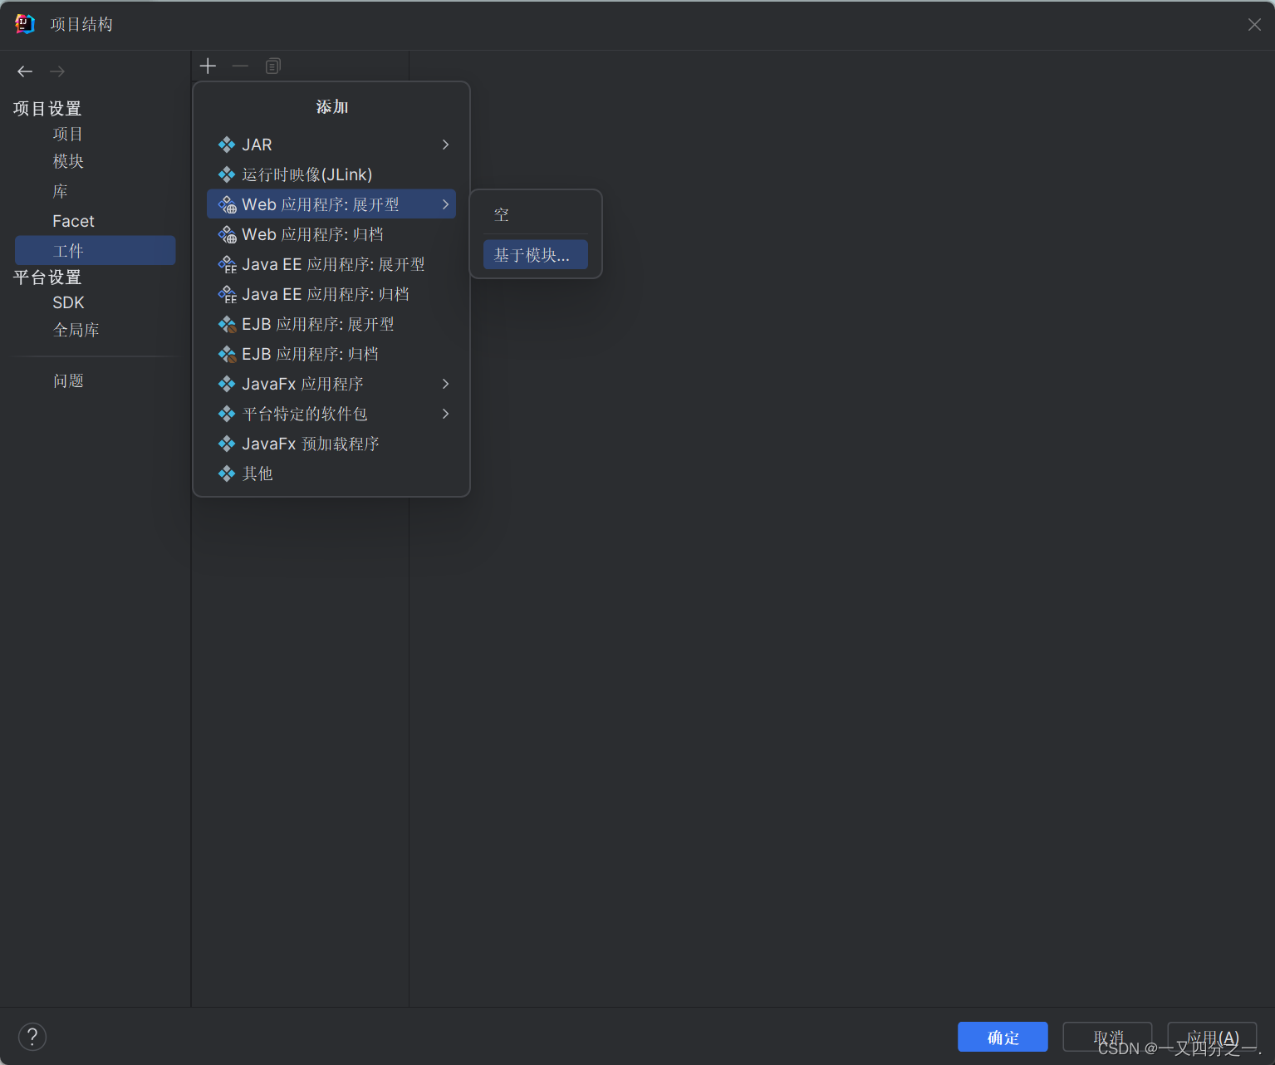The height and width of the screenshot is (1065, 1275).
Task: Click the platform-specific package icon
Action: pos(227,414)
